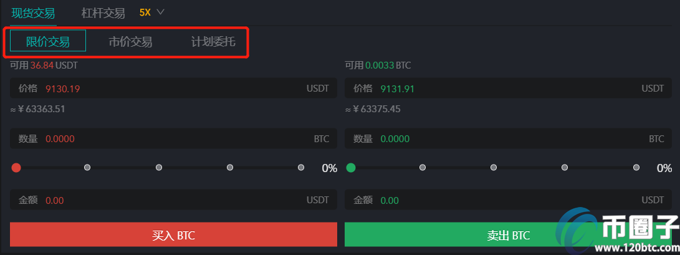Switch to 现货交易 spot trading tab

33,13
